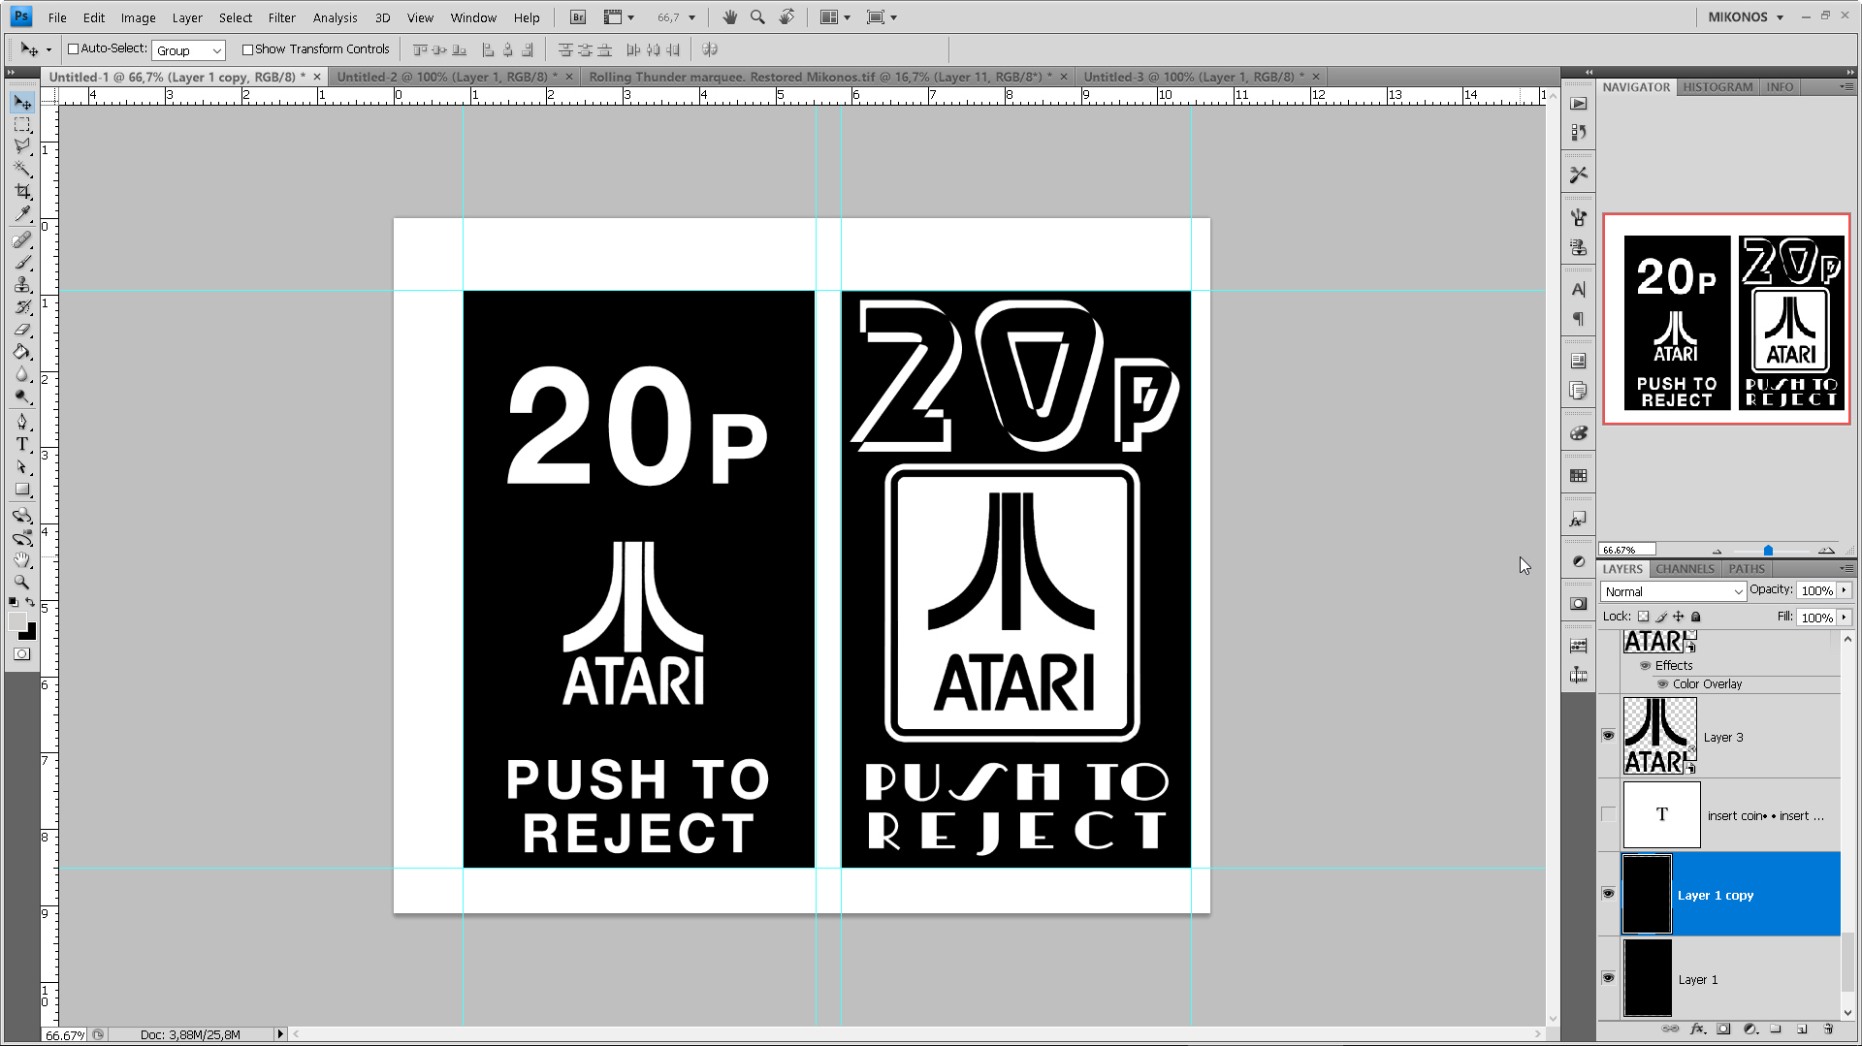
Task: Click the Navigator zoom slider handle
Action: click(1768, 551)
